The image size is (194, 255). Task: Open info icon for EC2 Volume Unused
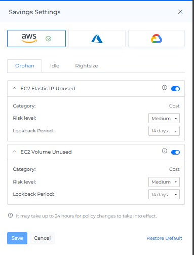click(165, 151)
